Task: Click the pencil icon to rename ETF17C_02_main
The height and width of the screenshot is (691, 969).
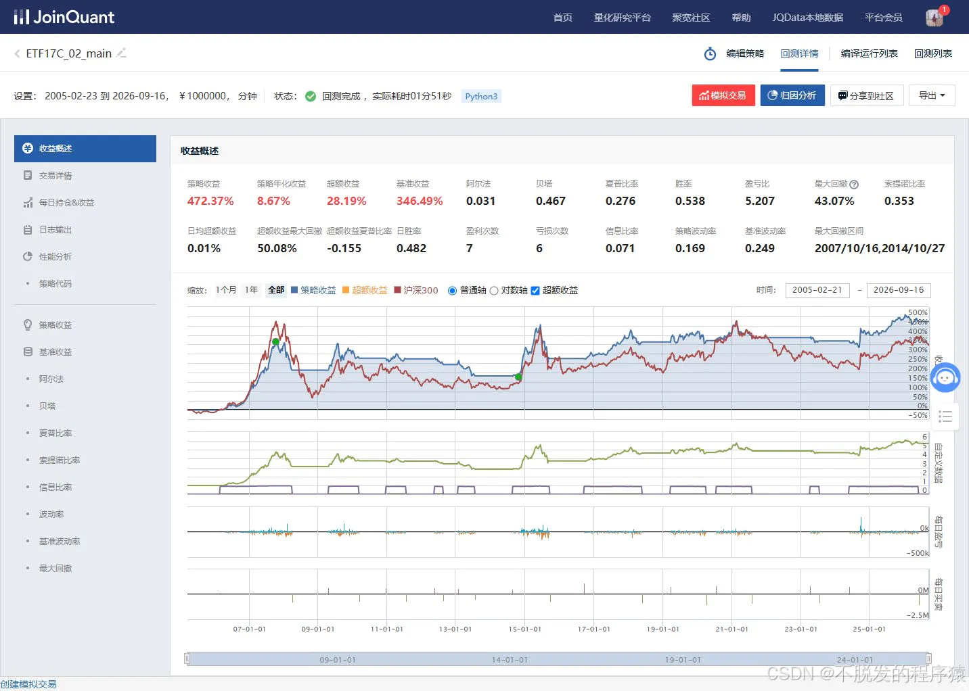Action: click(x=122, y=53)
